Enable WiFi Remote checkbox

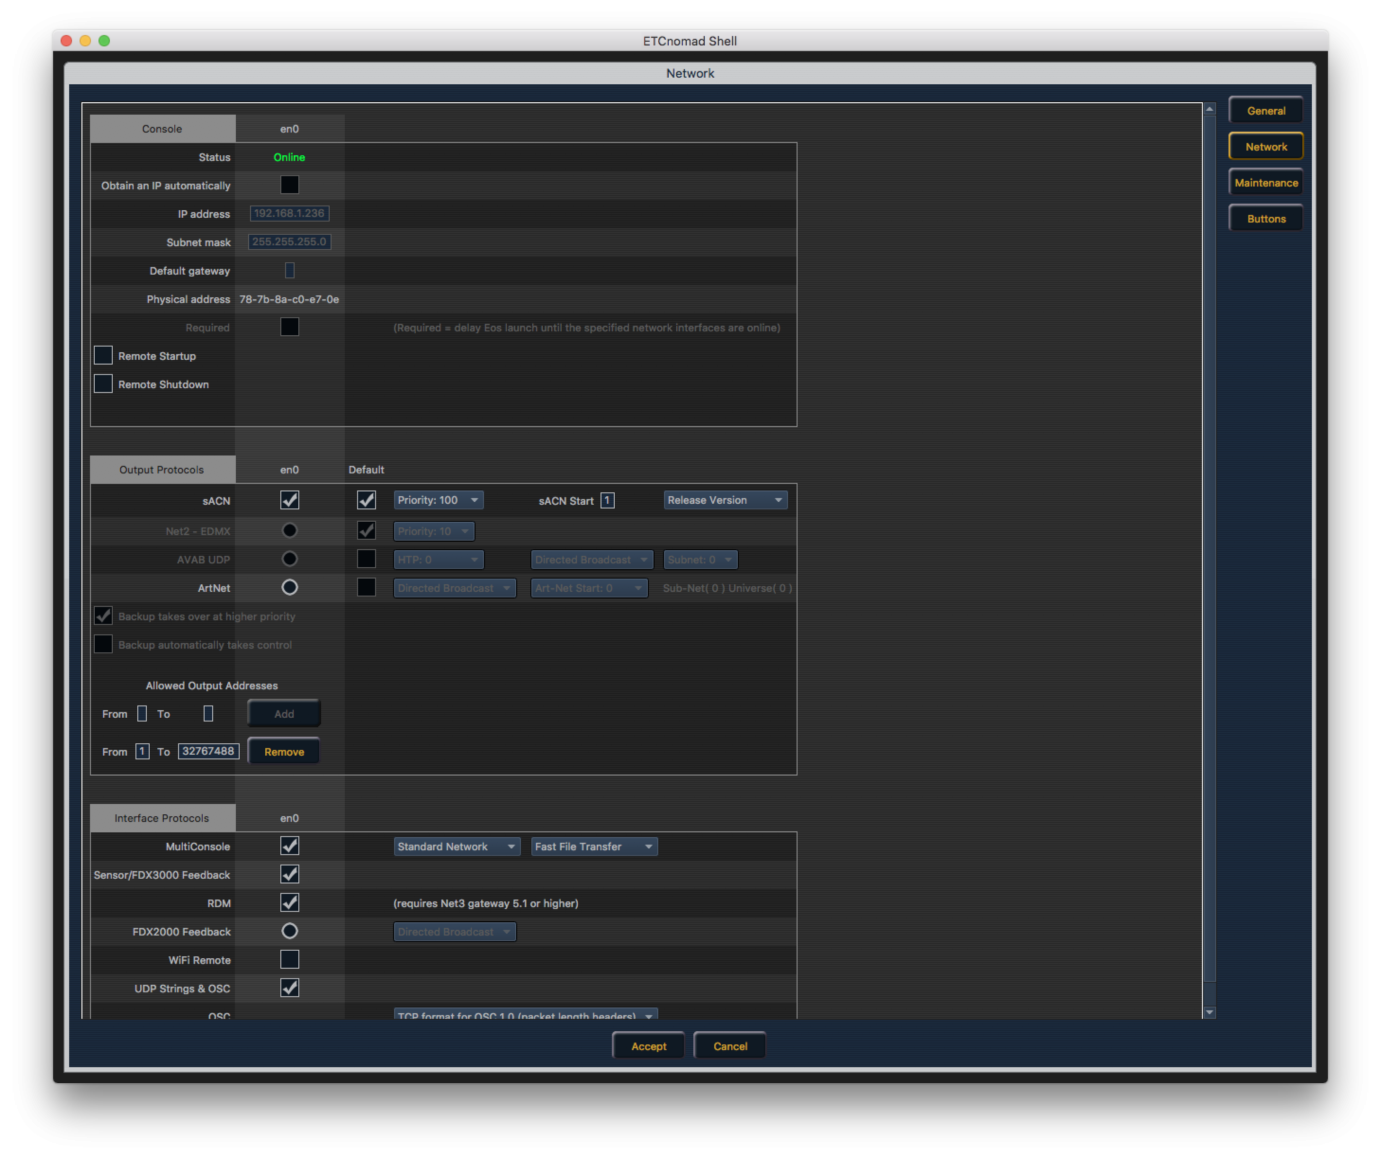[x=289, y=959]
